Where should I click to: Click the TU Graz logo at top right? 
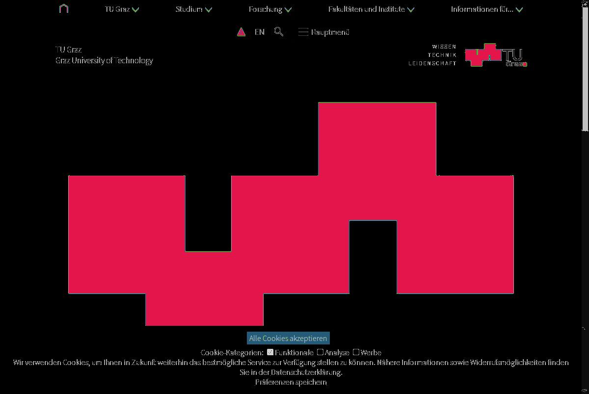(x=496, y=55)
